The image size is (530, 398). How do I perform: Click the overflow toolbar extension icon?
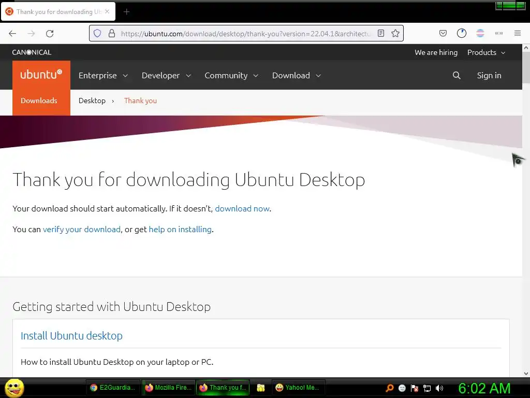(498, 33)
